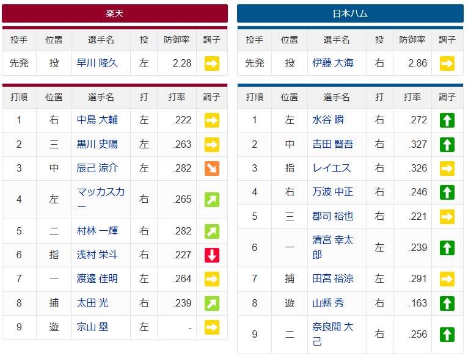468x356 pixels.
Task: Click the red down arrow for 浅村 栄斗
Action: tap(212, 255)
